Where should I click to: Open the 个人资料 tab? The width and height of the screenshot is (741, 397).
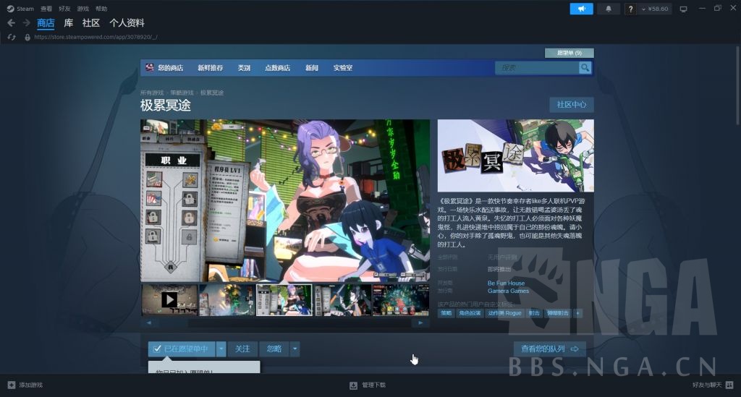pyautogui.click(x=127, y=22)
